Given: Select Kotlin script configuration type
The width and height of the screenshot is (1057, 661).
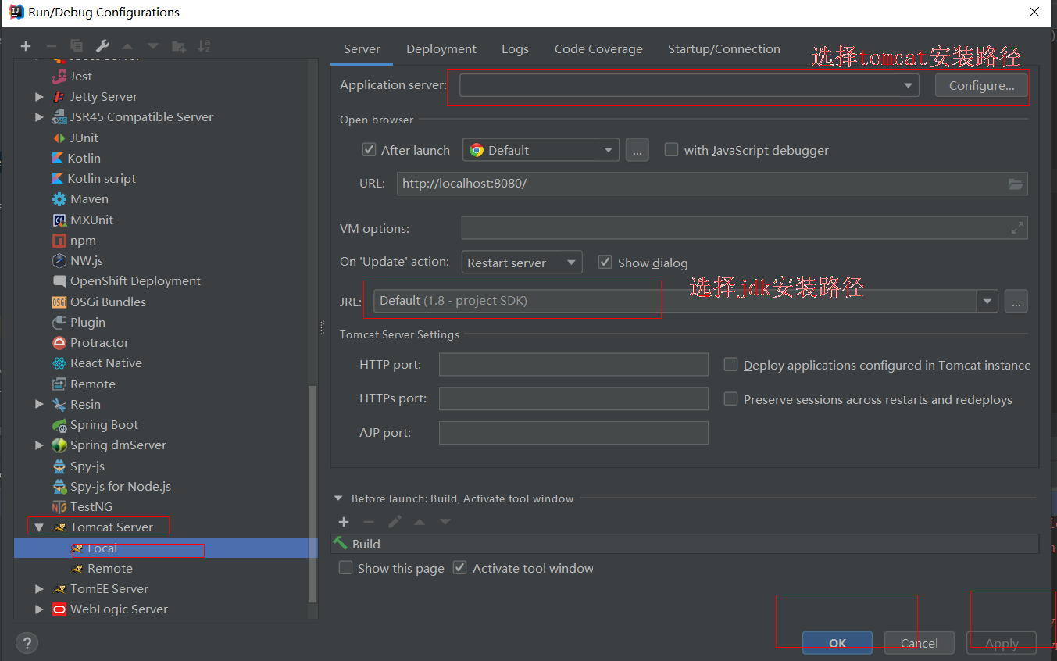Looking at the screenshot, I should pyautogui.click(x=102, y=178).
